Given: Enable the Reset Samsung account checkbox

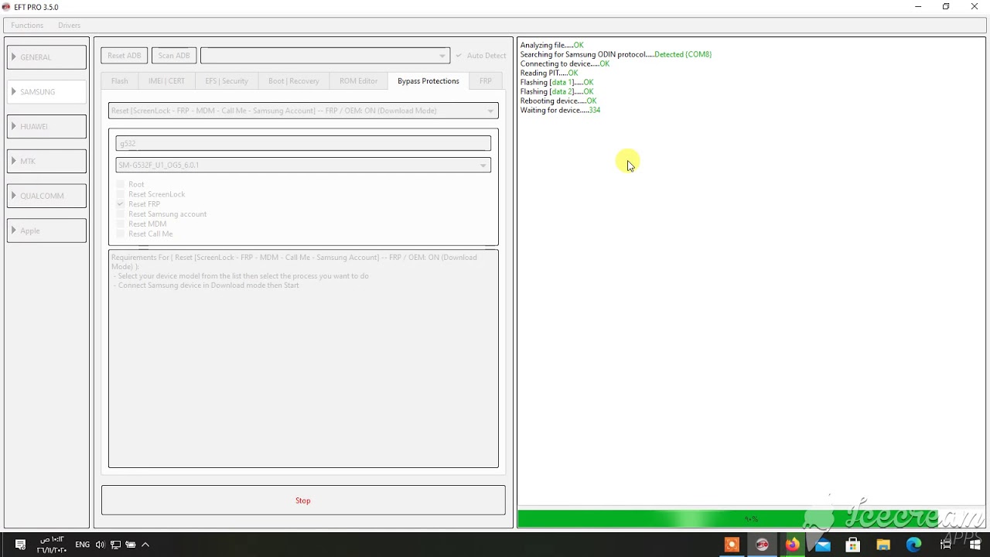Looking at the screenshot, I should coord(121,214).
